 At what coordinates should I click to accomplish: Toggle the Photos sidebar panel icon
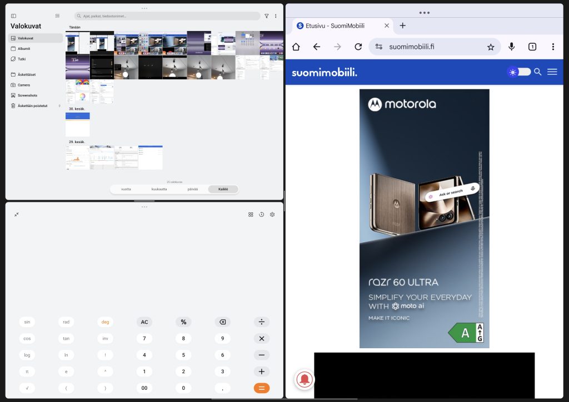14,16
